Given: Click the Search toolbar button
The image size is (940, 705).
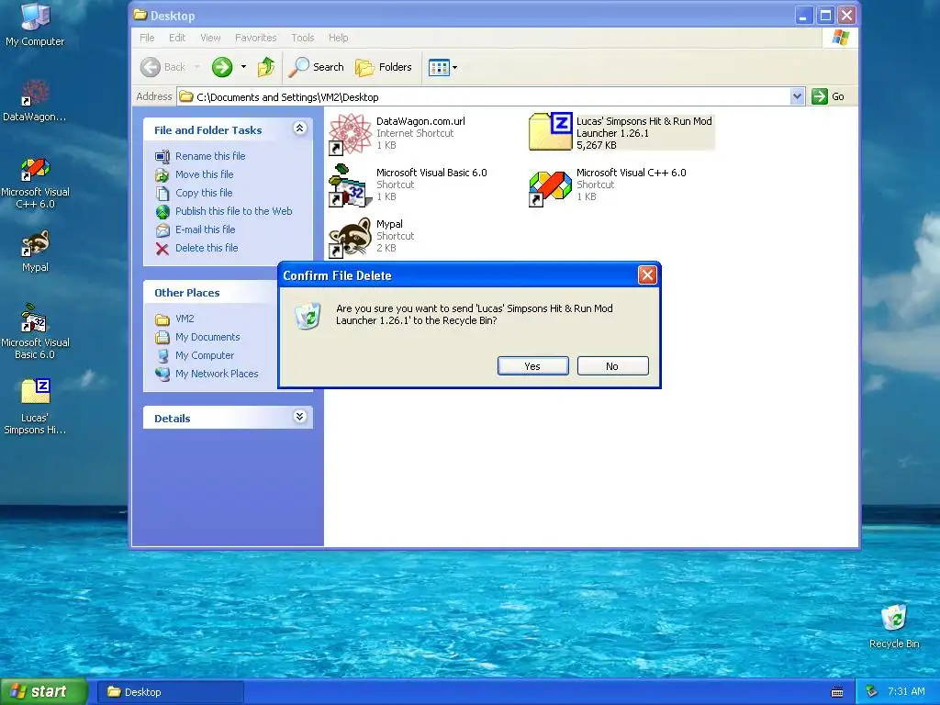Looking at the screenshot, I should click(x=316, y=67).
